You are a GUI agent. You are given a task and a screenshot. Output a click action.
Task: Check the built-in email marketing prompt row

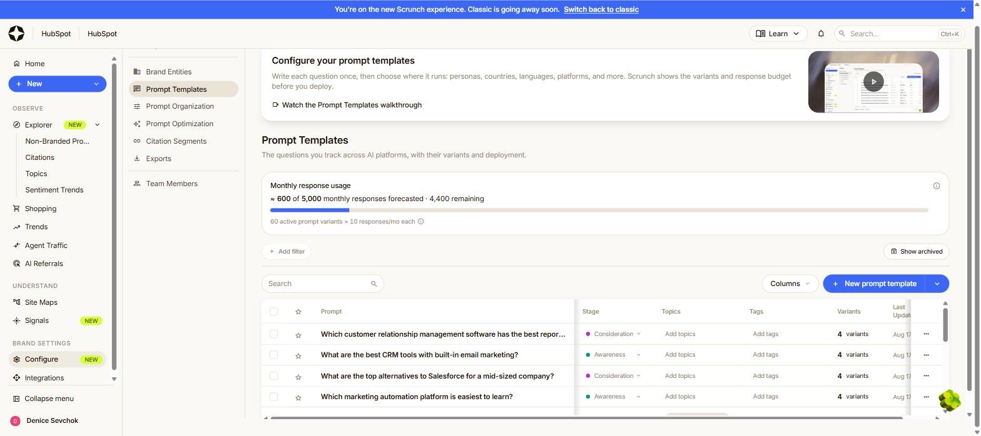[x=273, y=355]
